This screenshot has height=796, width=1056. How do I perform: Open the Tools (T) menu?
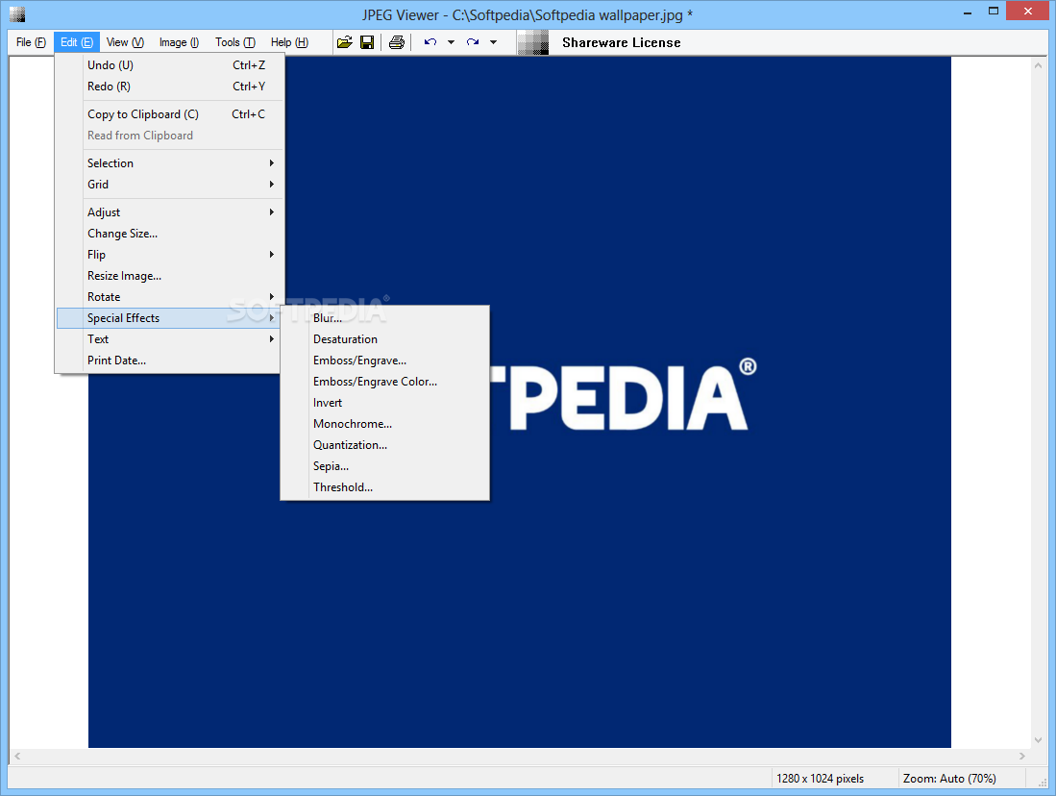click(x=235, y=42)
